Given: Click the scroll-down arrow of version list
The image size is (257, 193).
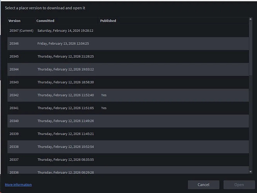Looking at the screenshot, I should click(x=251, y=172).
